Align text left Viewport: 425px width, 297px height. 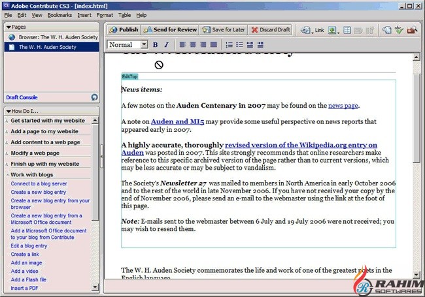tap(182, 44)
